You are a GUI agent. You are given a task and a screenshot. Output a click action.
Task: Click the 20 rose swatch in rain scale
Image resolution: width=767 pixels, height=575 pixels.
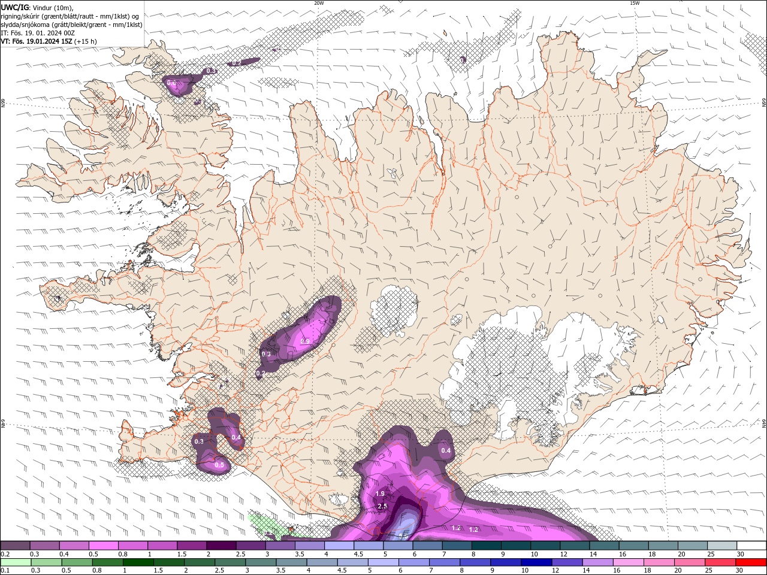coord(689,562)
